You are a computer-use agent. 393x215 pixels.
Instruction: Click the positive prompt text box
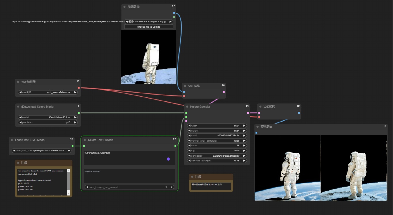point(129,158)
